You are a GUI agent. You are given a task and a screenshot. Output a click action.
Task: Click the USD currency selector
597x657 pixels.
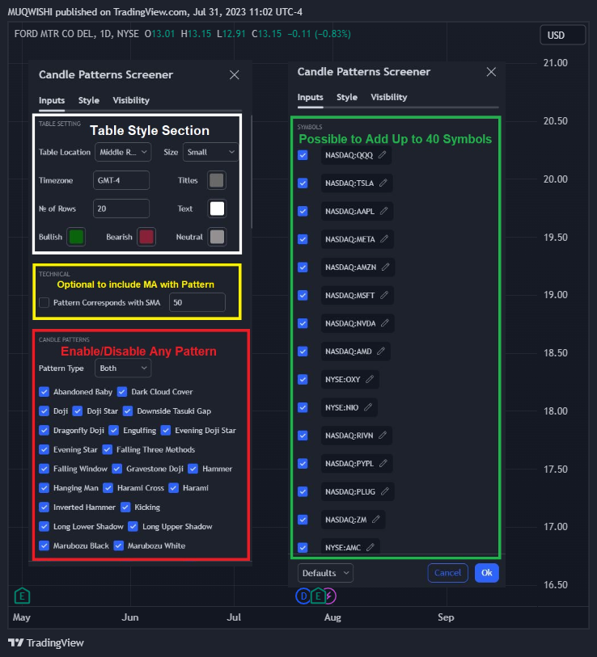point(562,36)
